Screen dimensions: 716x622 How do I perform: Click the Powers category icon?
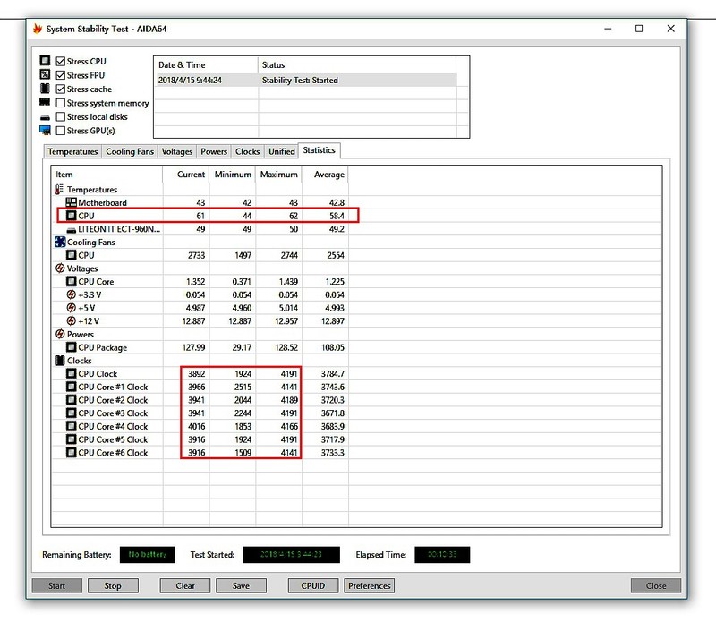(x=60, y=334)
